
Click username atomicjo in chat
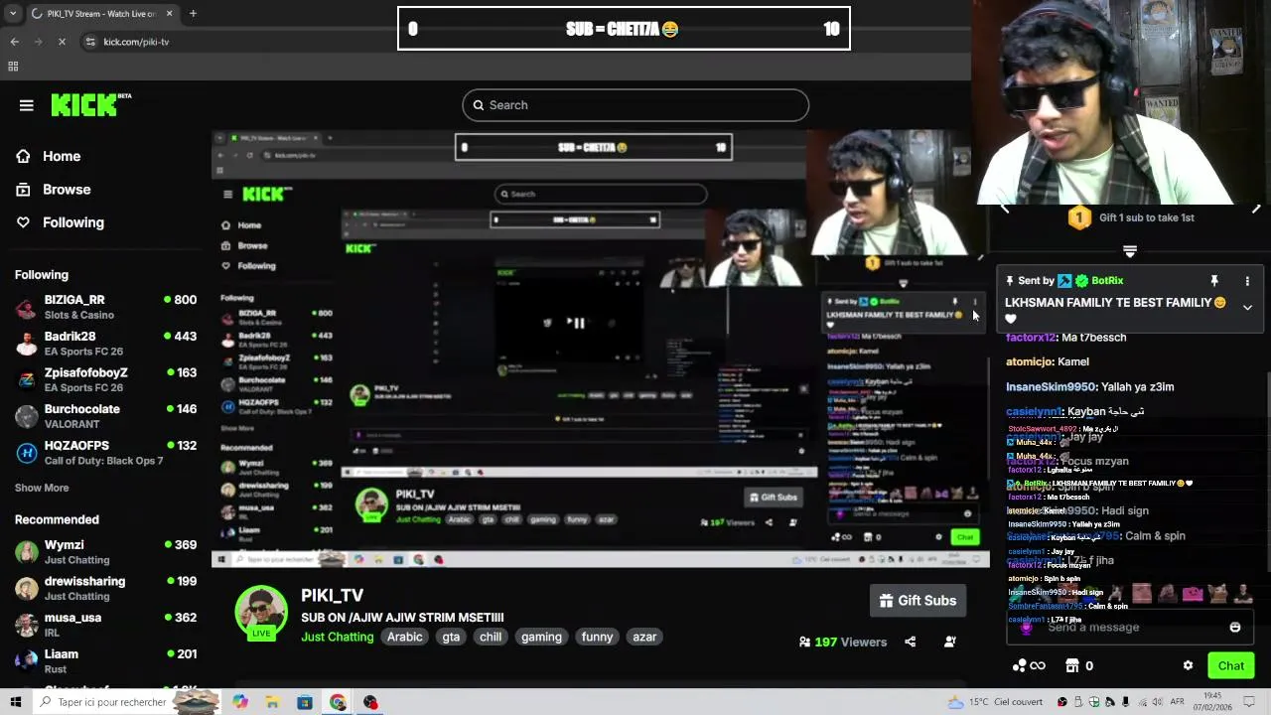click(1029, 362)
